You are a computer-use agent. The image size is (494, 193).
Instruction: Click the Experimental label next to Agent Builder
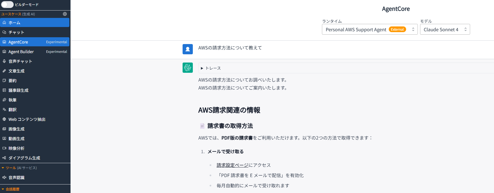click(x=57, y=51)
